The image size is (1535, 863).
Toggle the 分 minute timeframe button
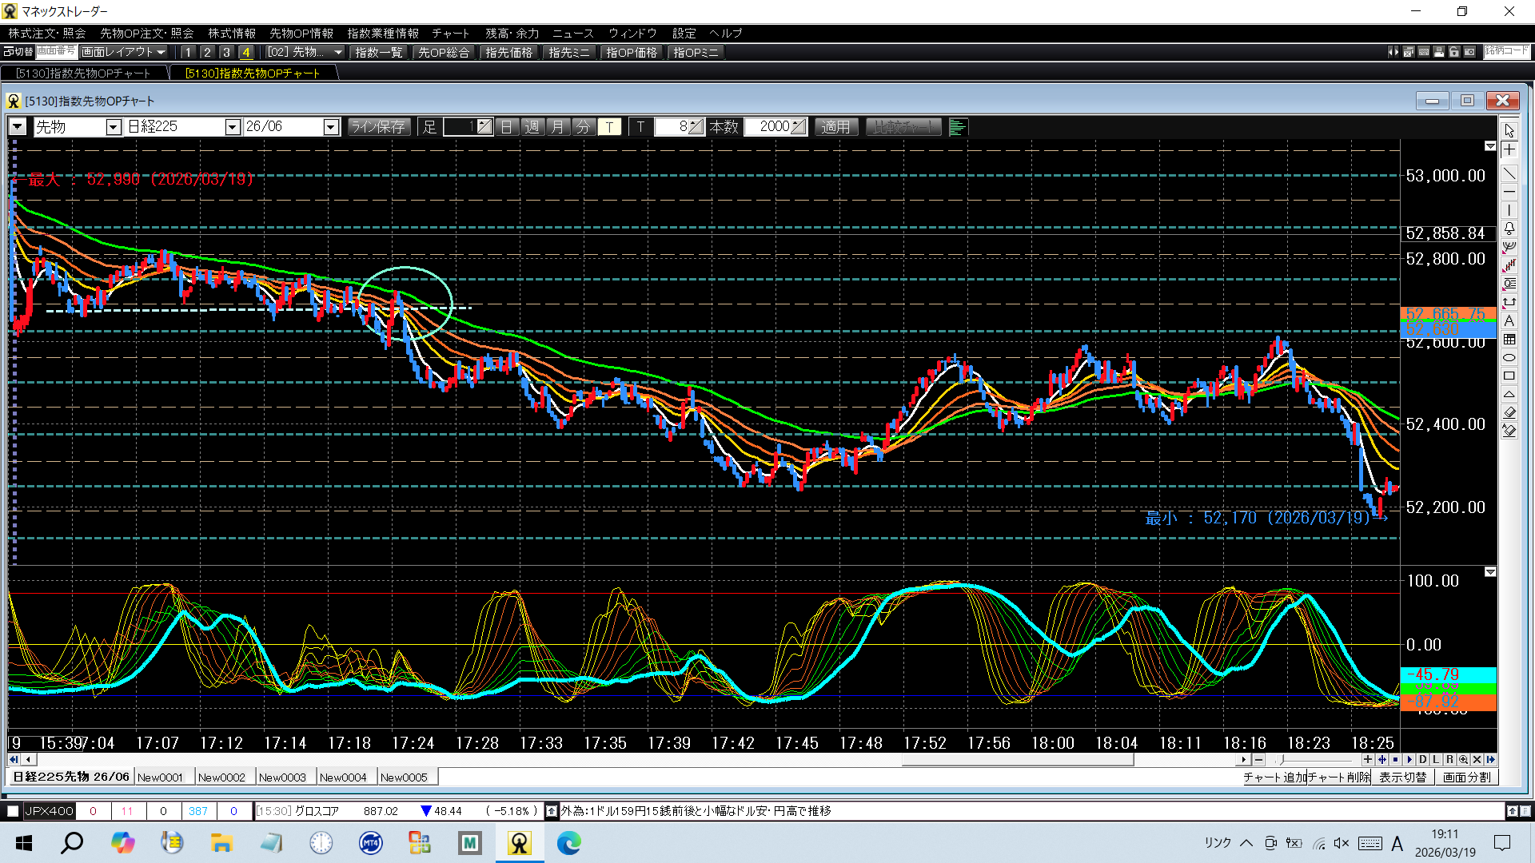[584, 127]
